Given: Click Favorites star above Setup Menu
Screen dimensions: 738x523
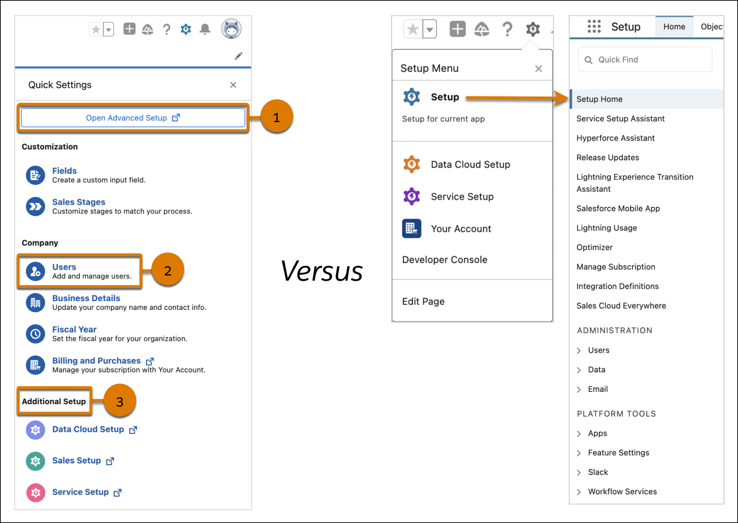Looking at the screenshot, I should [413, 29].
